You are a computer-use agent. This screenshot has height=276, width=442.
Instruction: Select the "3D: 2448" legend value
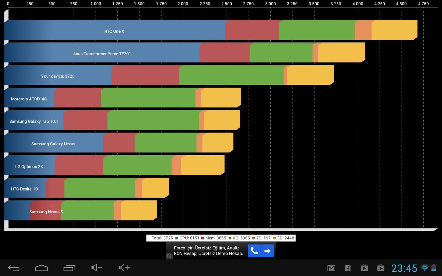click(285, 238)
